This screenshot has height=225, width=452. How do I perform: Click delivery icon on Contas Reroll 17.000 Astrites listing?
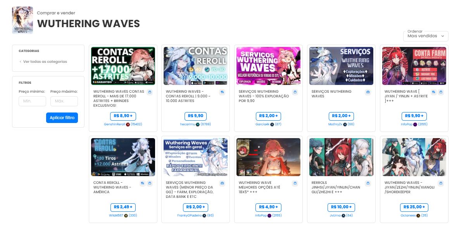[x=149, y=92]
